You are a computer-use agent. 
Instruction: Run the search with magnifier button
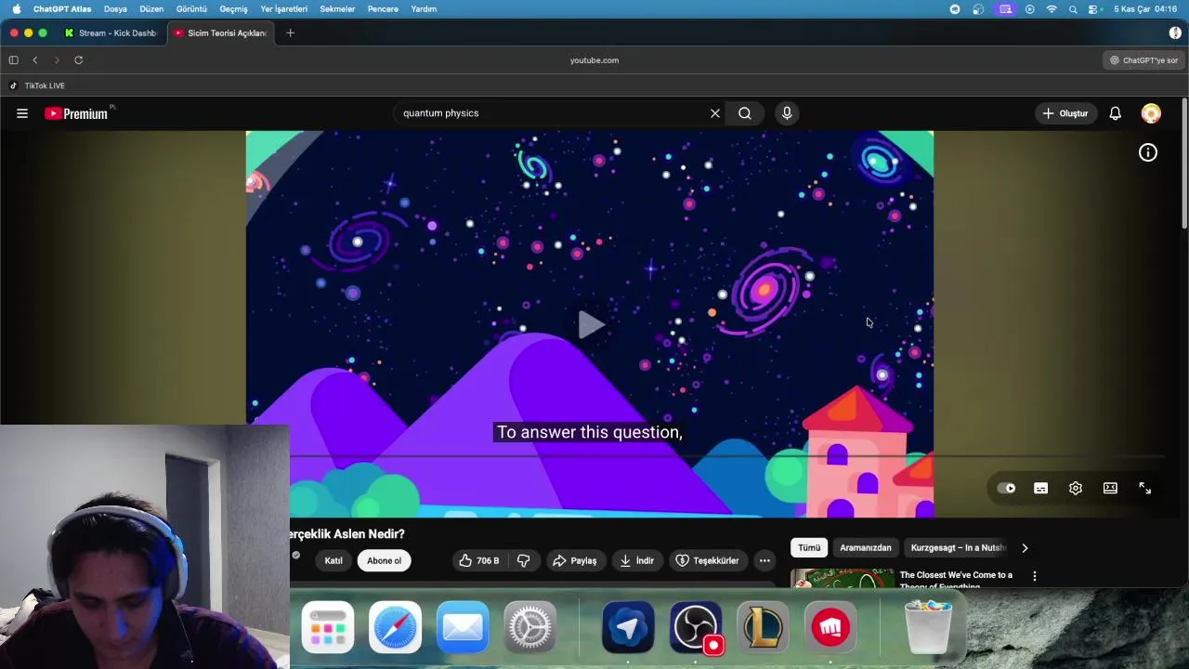(x=745, y=113)
